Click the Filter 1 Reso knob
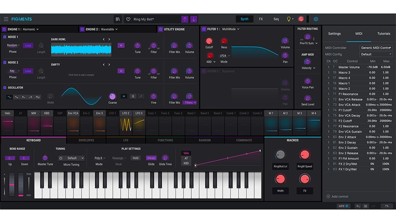This screenshot has width=396, height=223. point(224,41)
